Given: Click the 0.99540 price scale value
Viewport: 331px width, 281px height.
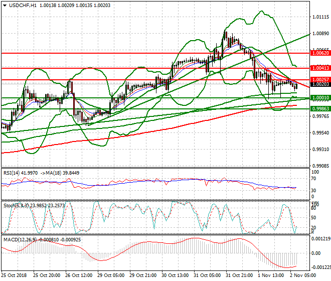Looking at the screenshot, I should [x=320, y=133].
